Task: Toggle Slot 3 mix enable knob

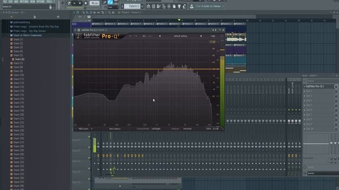Action: [336, 96]
